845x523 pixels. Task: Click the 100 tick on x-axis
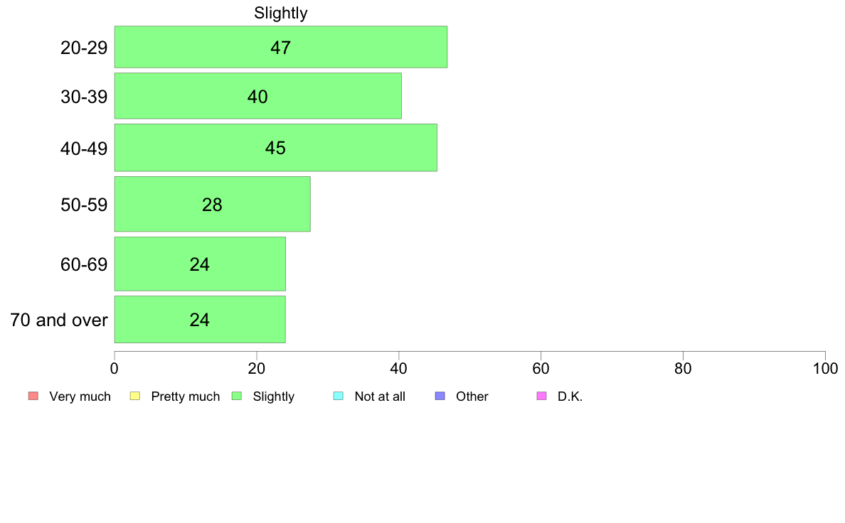[x=825, y=368]
